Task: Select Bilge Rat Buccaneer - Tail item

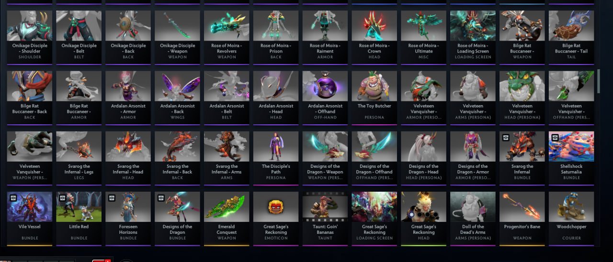Action: pos(571,36)
